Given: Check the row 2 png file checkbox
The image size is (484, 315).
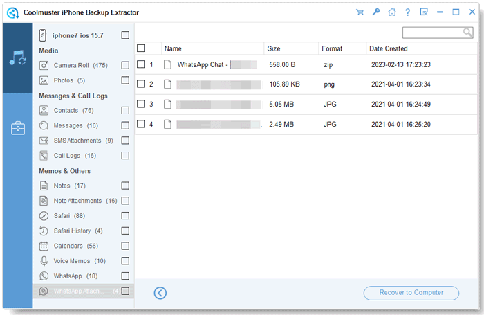Looking at the screenshot, I should (141, 84).
